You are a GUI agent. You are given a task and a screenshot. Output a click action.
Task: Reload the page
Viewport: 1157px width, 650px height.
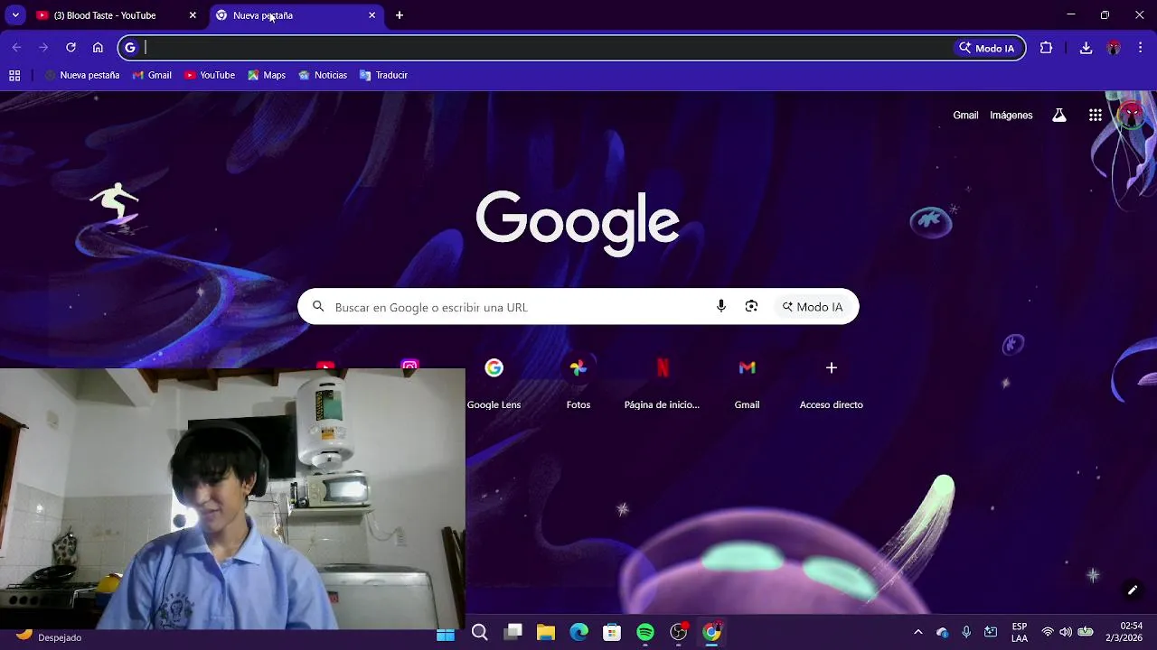pyautogui.click(x=71, y=48)
